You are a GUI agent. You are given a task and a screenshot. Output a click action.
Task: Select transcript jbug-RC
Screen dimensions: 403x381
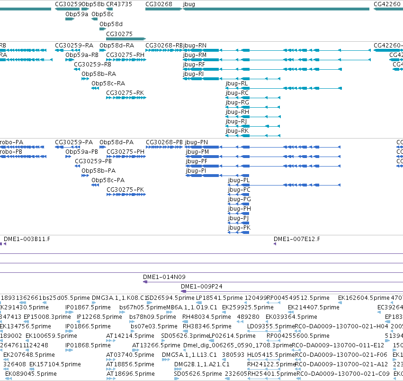coord(253,98)
